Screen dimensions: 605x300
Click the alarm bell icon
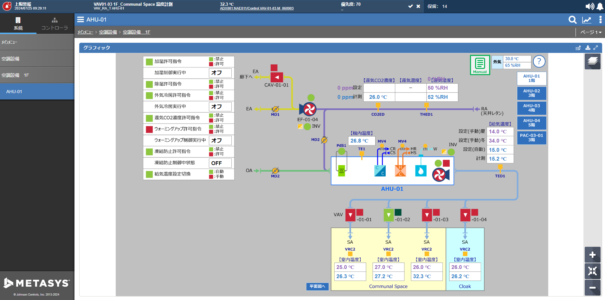(600, 6)
